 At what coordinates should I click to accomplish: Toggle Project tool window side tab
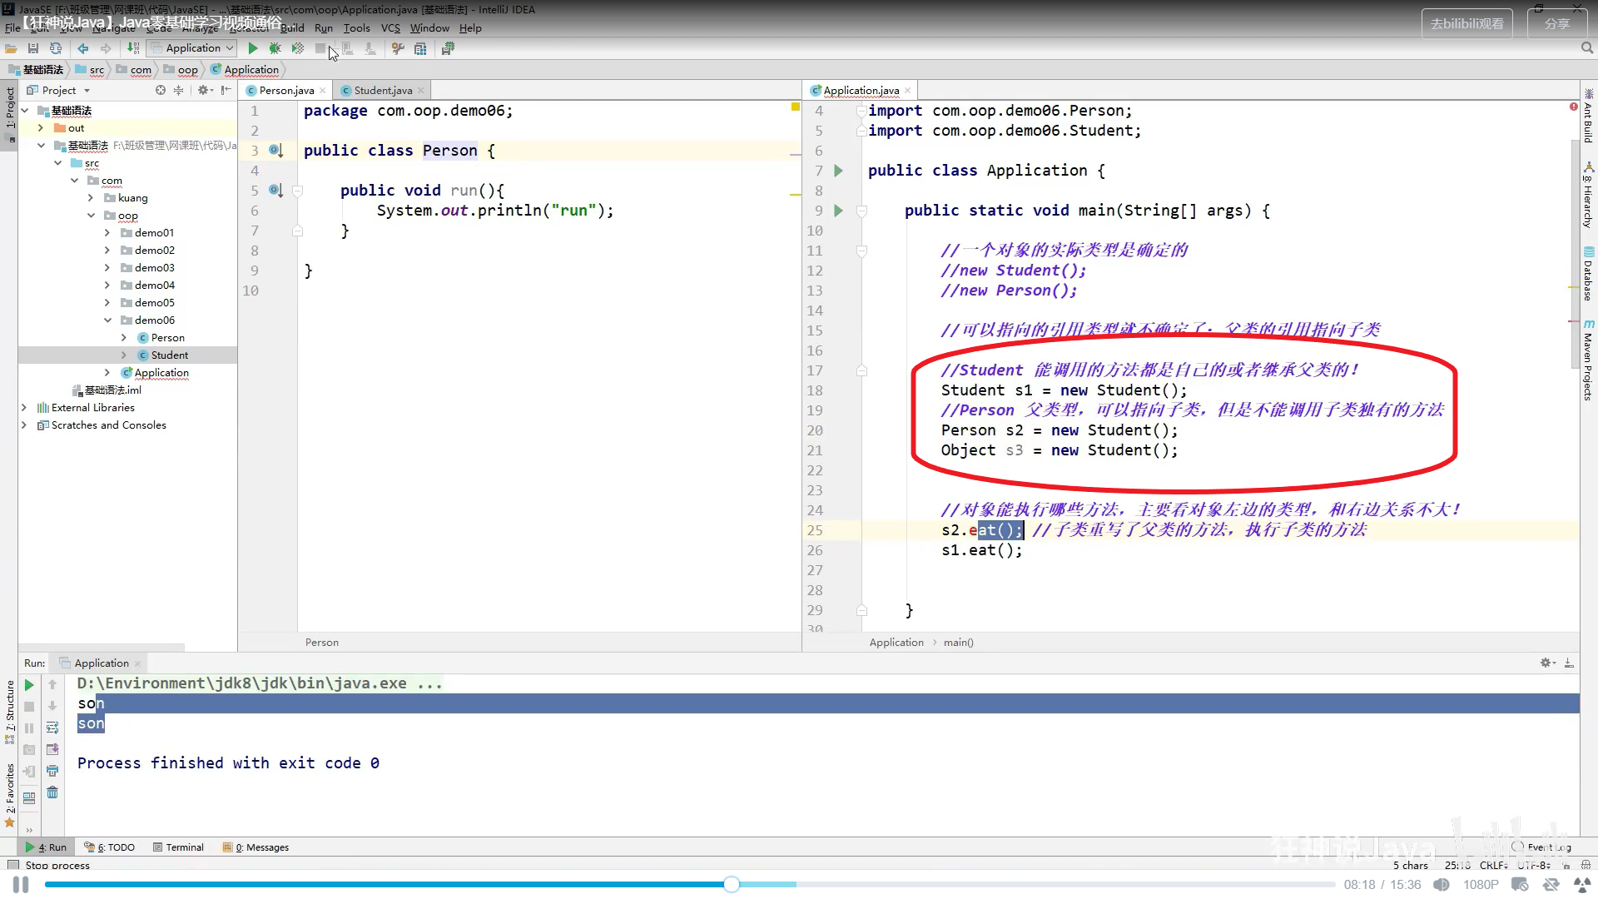pyautogui.click(x=10, y=108)
